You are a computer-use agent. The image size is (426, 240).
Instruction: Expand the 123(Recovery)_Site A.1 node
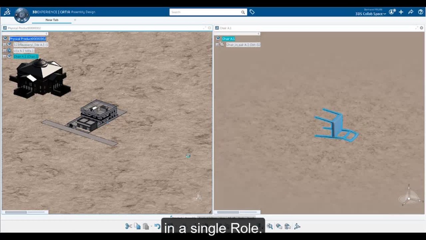[4, 44]
